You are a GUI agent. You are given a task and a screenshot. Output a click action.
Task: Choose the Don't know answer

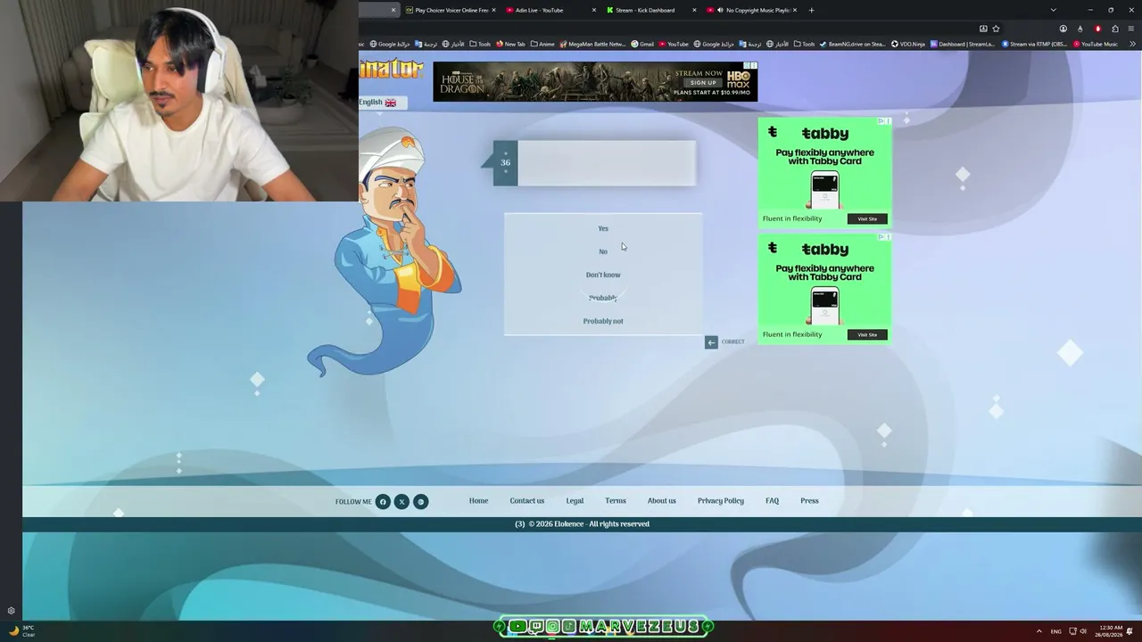[603, 275]
